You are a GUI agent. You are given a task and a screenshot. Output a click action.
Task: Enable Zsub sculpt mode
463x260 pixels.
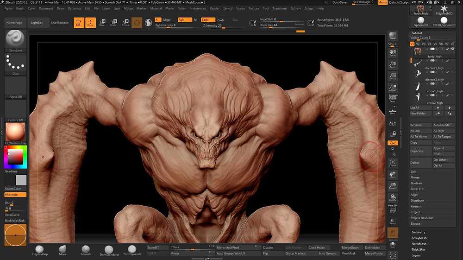pyautogui.click(x=220, y=20)
